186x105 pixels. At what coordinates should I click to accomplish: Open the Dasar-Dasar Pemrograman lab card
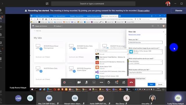(50, 52)
